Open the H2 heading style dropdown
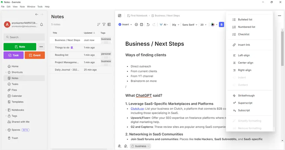This screenshot has height=150, width=285. point(175,25)
